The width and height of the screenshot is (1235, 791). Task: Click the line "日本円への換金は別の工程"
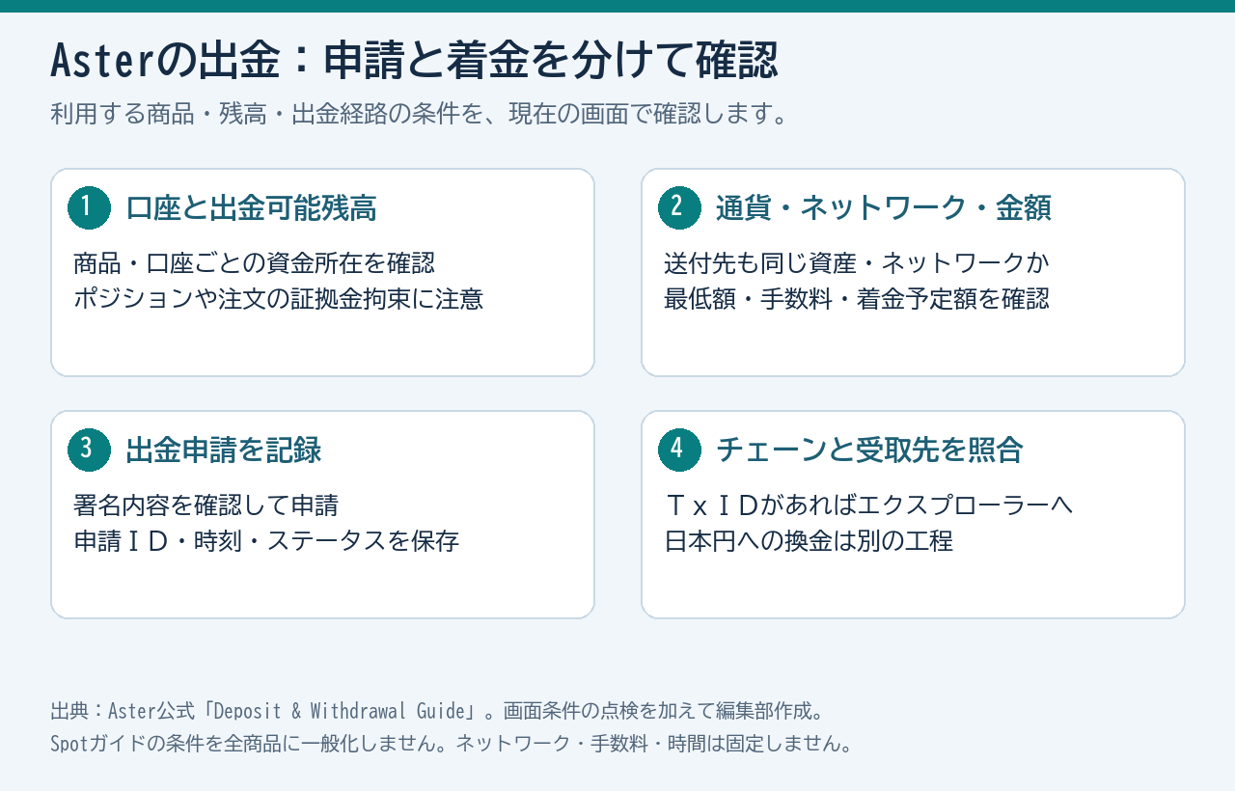810,540
